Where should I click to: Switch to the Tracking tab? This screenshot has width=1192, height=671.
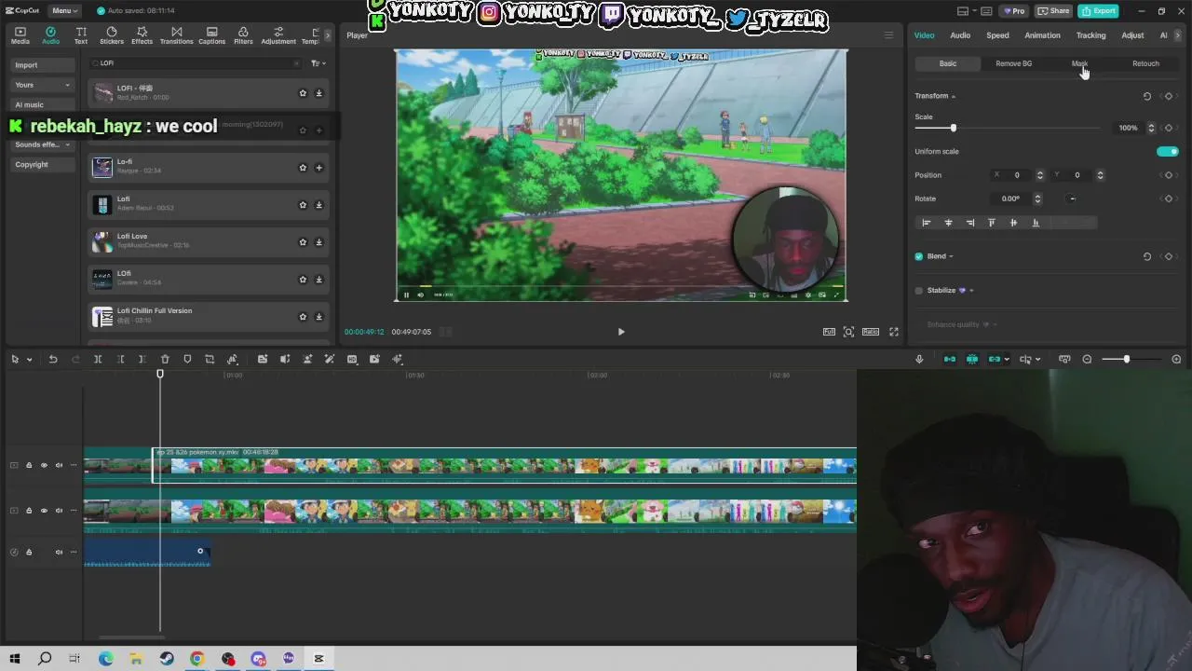pyautogui.click(x=1090, y=35)
